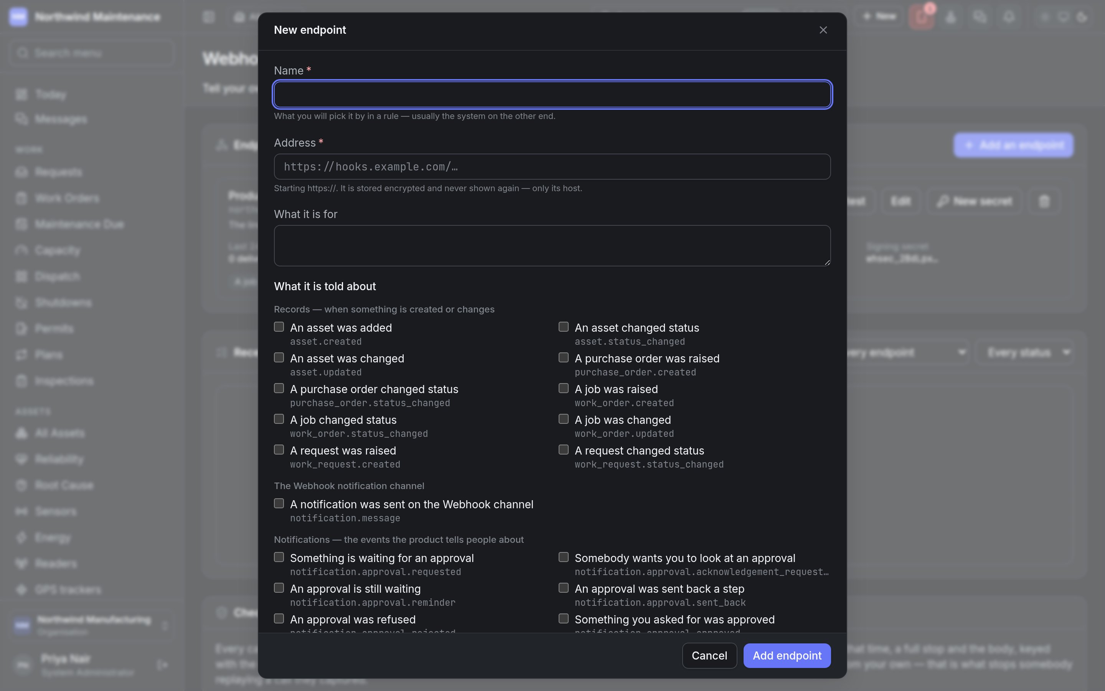
Task: Click the trash delete icon for endpoint
Action: [1044, 201]
